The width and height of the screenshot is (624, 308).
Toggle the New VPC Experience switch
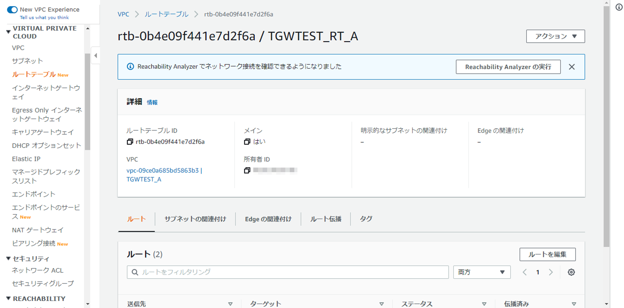pos(12,10)
